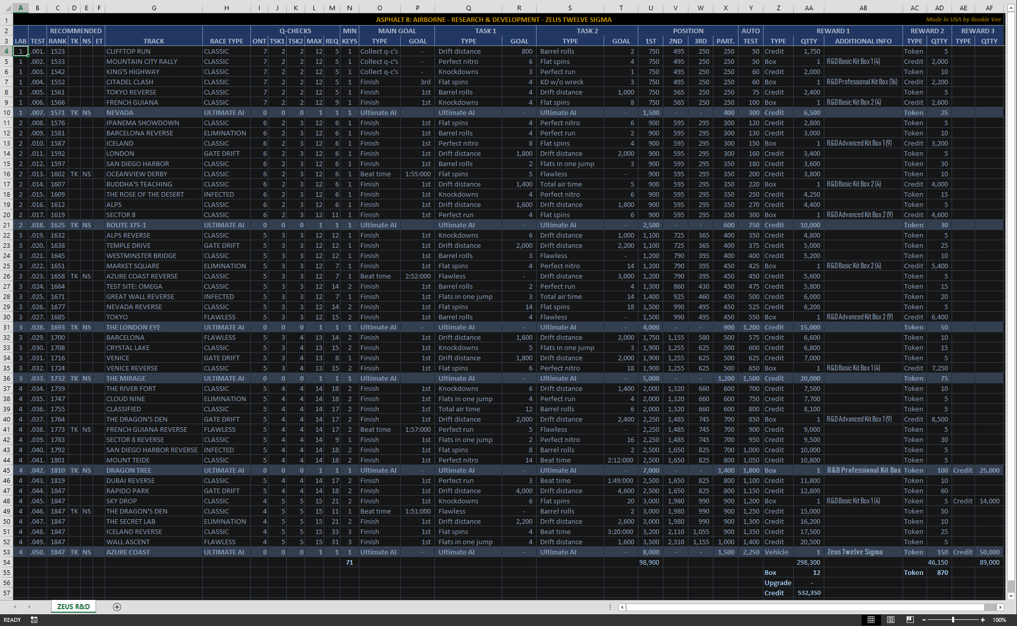Select the MIN KEYS heading cell
1017x626 pixels.
point(350,36)
